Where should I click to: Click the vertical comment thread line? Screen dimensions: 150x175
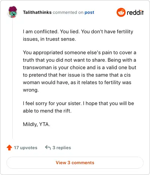[13, 79]
